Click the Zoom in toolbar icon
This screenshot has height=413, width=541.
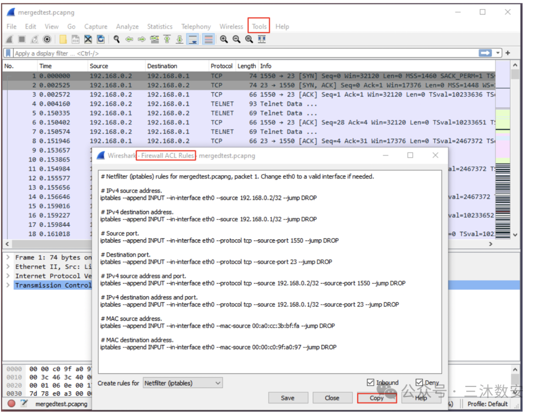[224, 39]
